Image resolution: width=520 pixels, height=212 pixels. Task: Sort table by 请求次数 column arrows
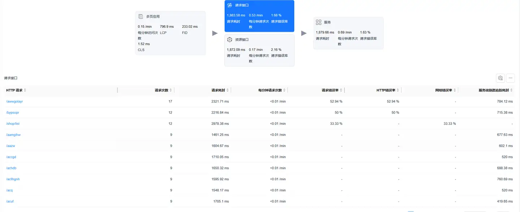tap(171, 90)
